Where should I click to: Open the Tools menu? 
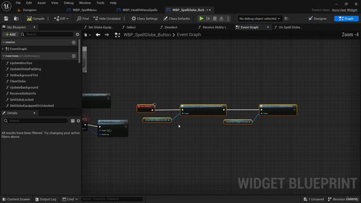(x=100, y=3)
